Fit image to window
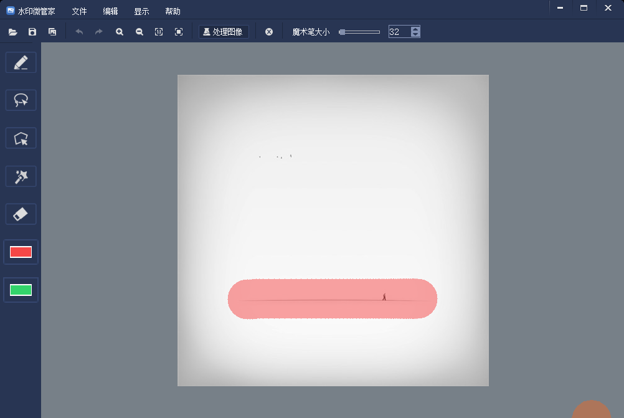Screen dimensions: 624x418 tap(179, 32)
